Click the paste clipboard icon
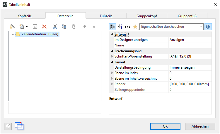220x134 pixels. tap(74, 27)
